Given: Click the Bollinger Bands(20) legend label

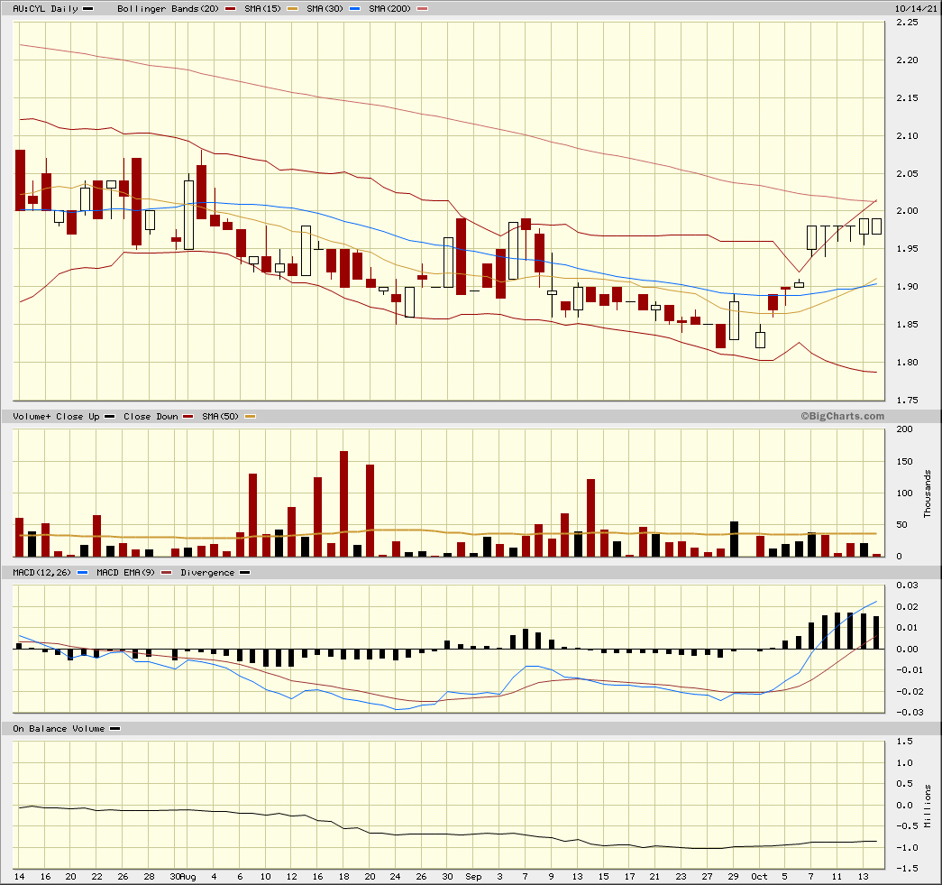Looking at the screenshot, I should pyautogui.click(x=169, y=9).
